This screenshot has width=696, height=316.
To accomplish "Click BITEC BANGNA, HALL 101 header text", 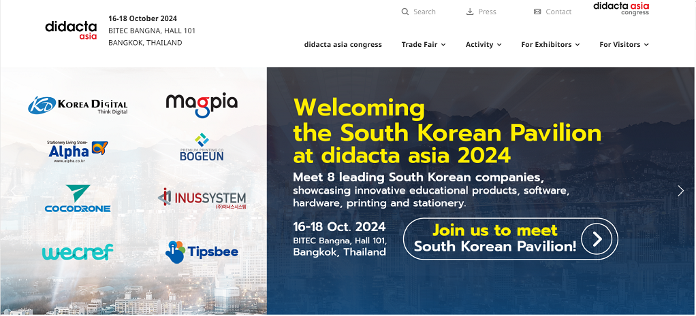I will coord(152,31).
